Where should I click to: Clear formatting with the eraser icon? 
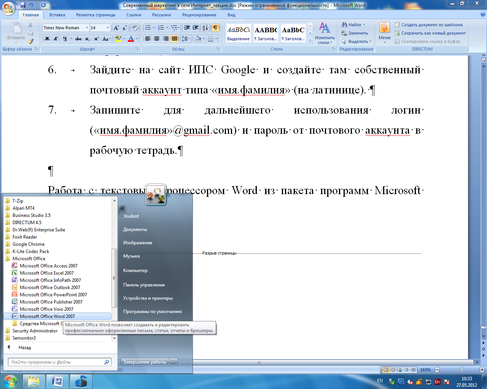(x=135, y=28)
